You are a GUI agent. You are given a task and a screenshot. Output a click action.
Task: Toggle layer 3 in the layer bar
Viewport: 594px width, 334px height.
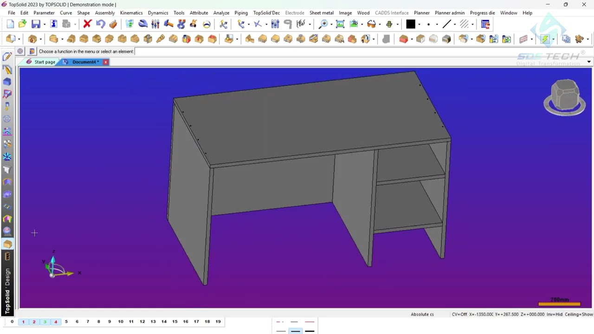point(45,321)
